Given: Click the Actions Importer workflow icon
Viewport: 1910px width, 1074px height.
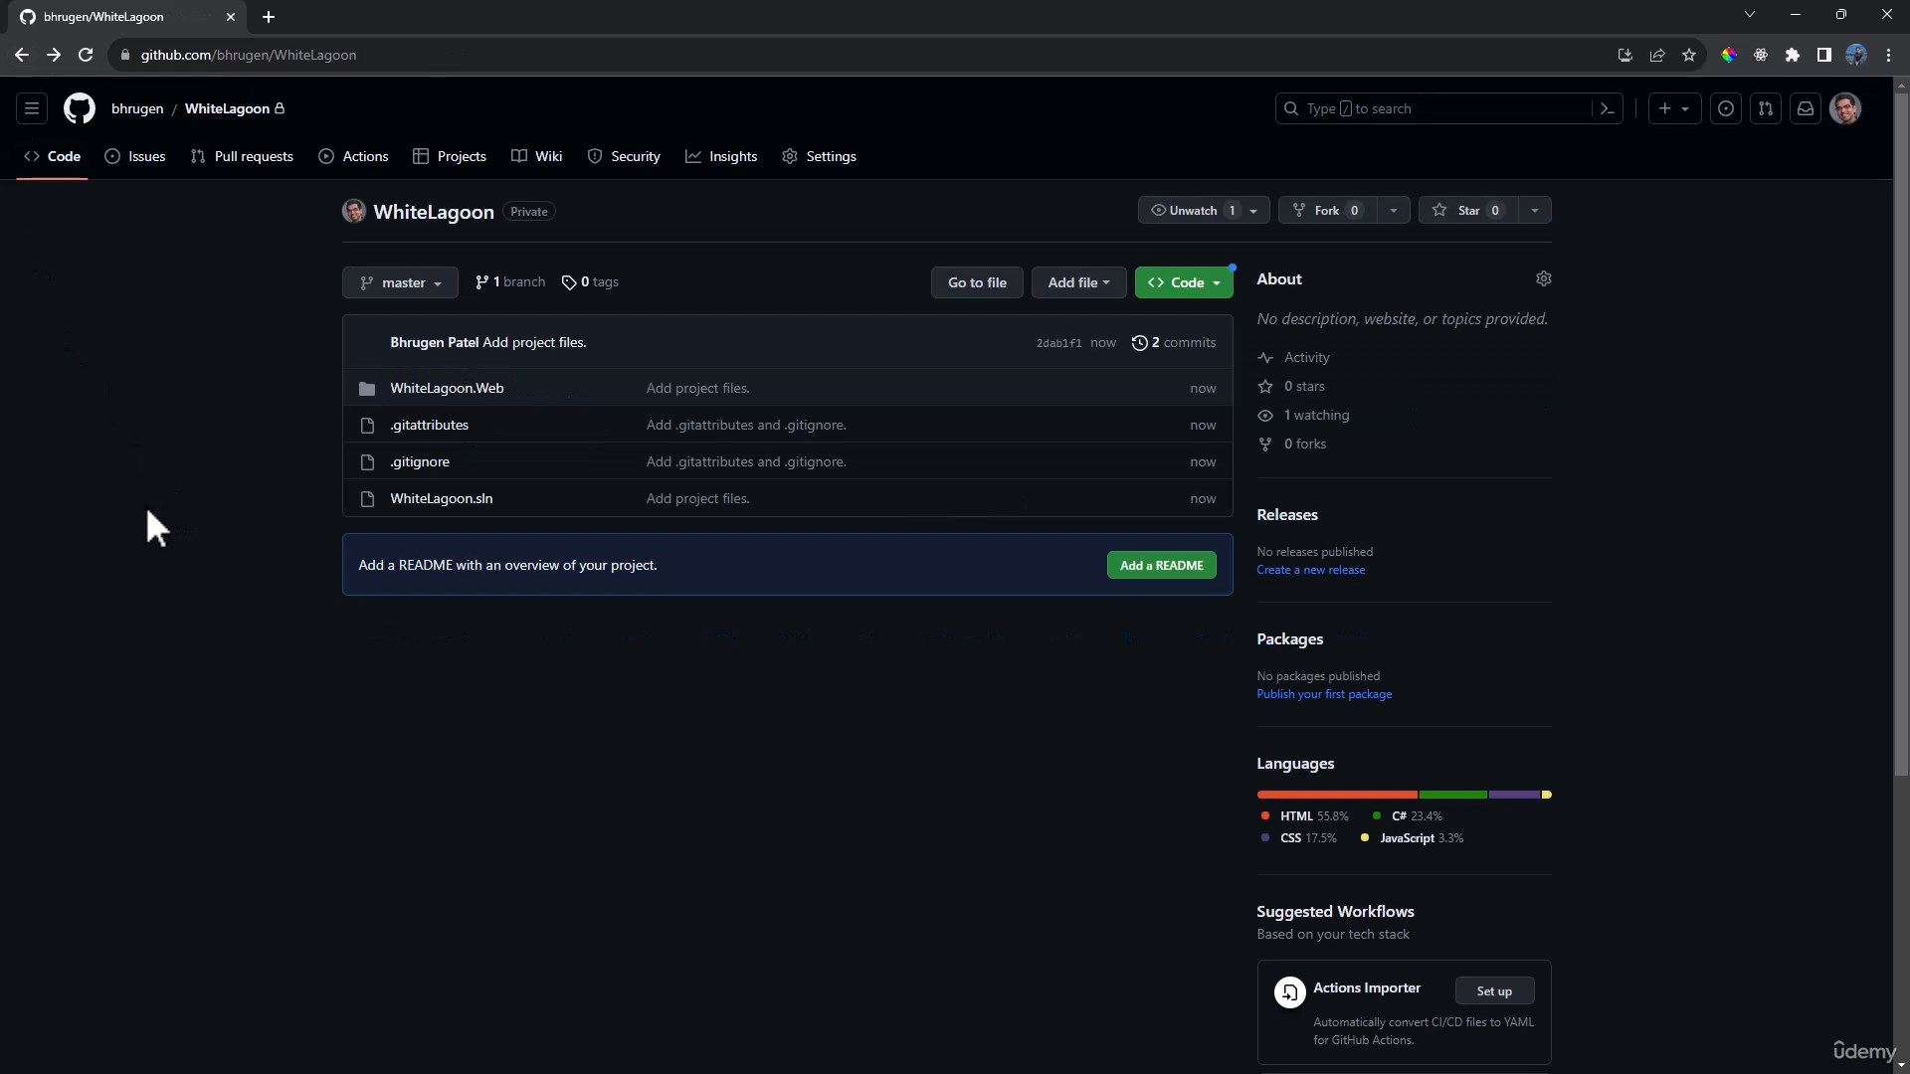Looking at the screenshot, I should point(1290,991).
